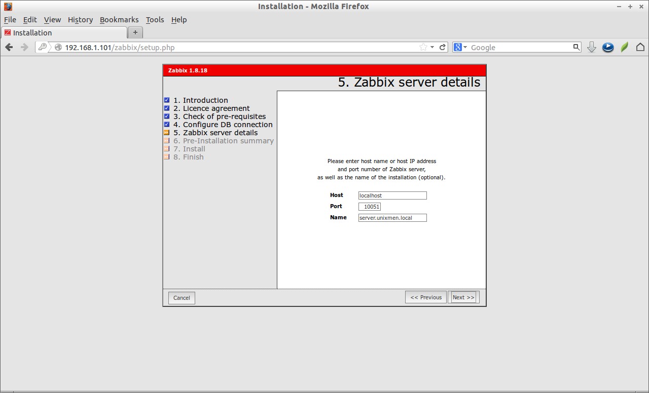Screen dimensions: 649x393
Task: Open a new tab with the plus button
Action: coord(135,32)
